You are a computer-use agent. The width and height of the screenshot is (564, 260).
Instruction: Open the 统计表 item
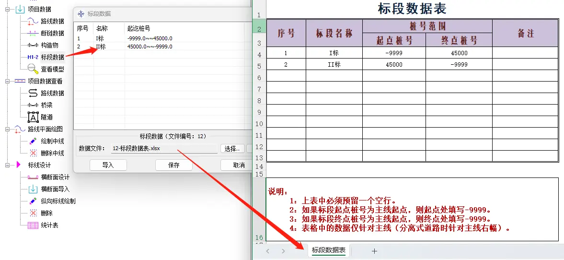click(49, 225)
